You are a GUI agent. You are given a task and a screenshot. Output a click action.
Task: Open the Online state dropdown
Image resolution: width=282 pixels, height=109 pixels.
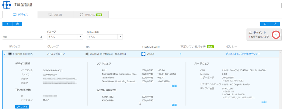click(105, 37)
